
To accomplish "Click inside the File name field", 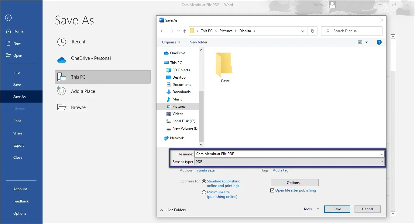I will click(273, 154).
